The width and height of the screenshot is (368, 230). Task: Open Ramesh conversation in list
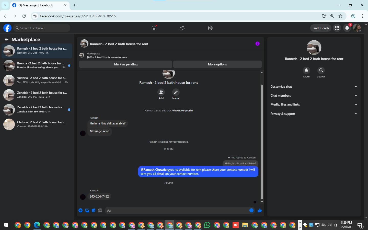click(37, 51)
